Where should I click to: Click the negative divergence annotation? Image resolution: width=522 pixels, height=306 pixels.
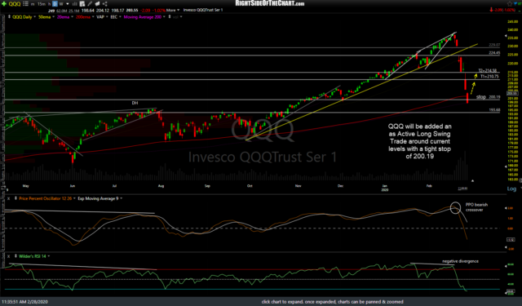point(460,261)
